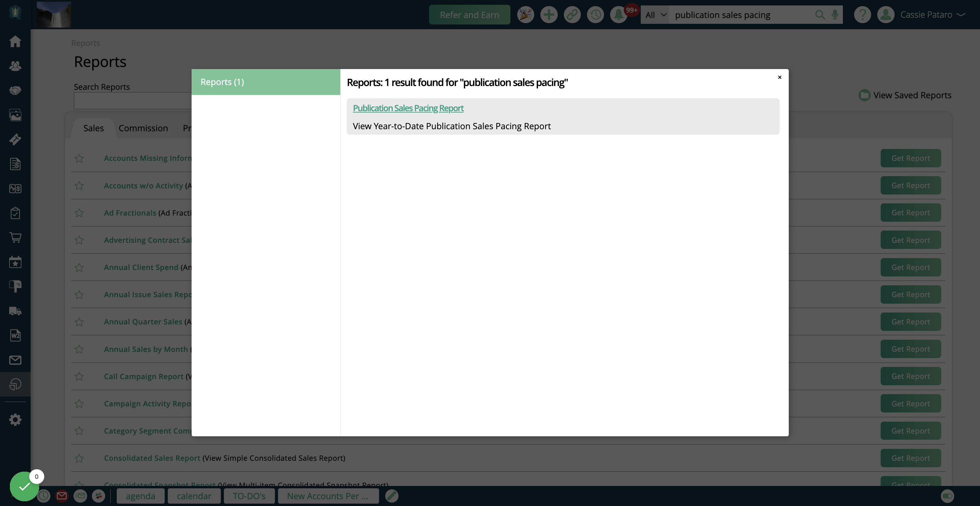Expand the All search scope dropdown

point(655,15)
